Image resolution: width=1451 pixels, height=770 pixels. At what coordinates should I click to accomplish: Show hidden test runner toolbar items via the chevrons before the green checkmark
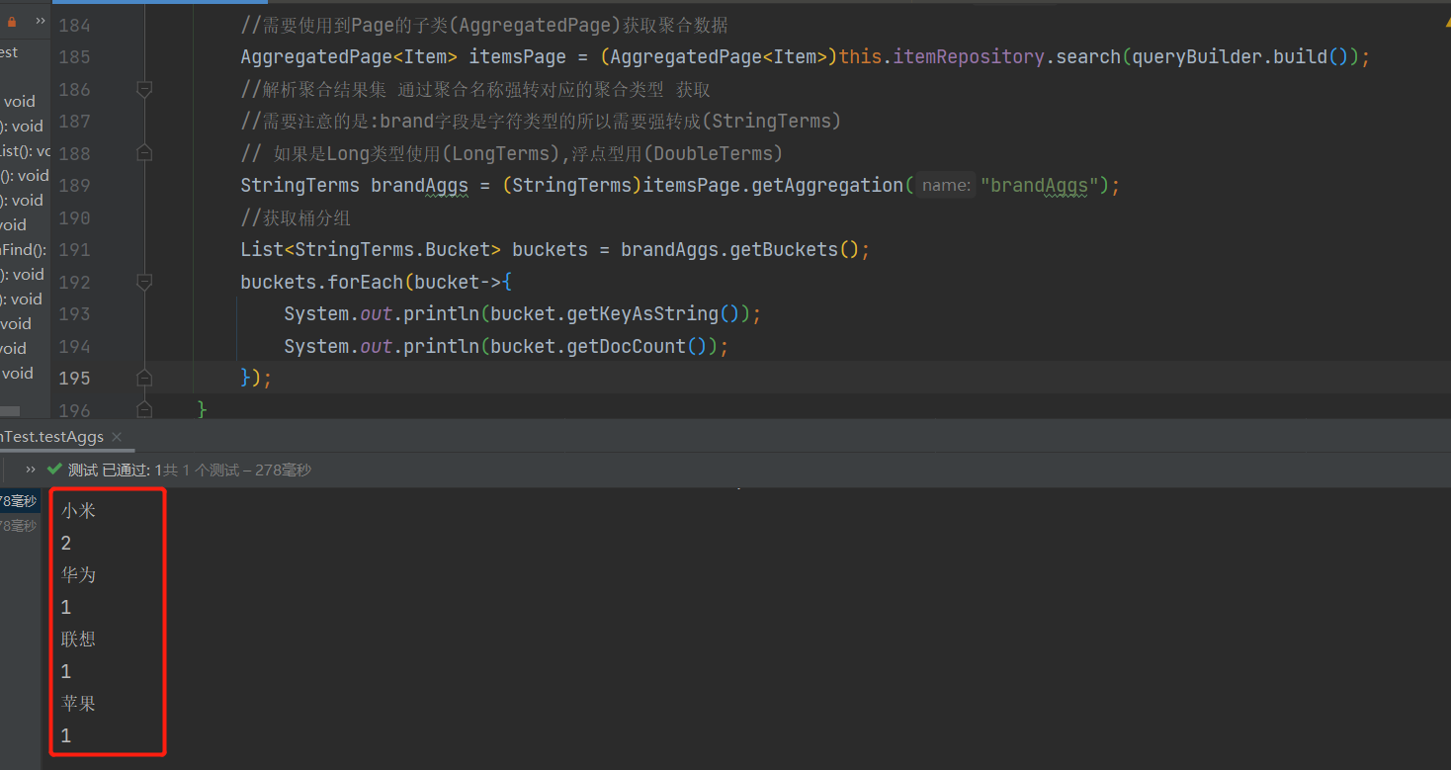[x=31, y=470]
